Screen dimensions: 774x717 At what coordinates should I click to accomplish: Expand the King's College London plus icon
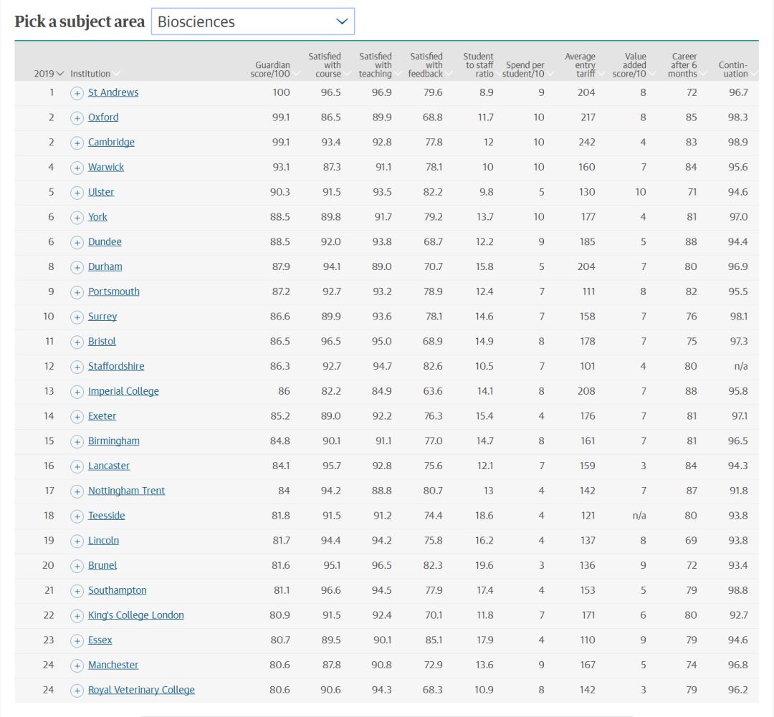77,616
